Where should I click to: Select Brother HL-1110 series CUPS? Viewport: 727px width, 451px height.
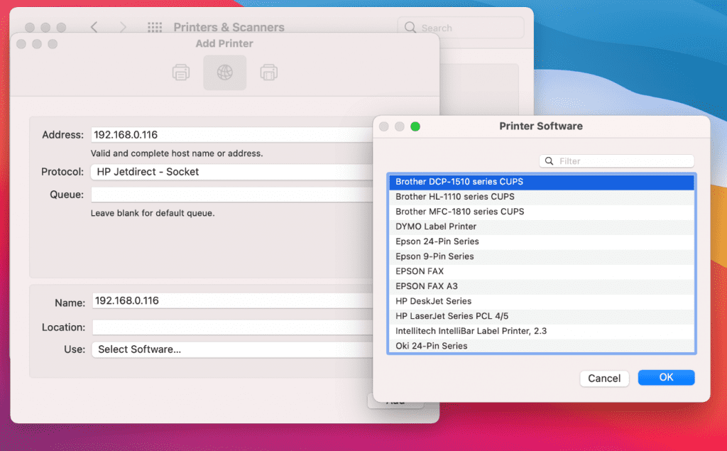pos(542,197)
